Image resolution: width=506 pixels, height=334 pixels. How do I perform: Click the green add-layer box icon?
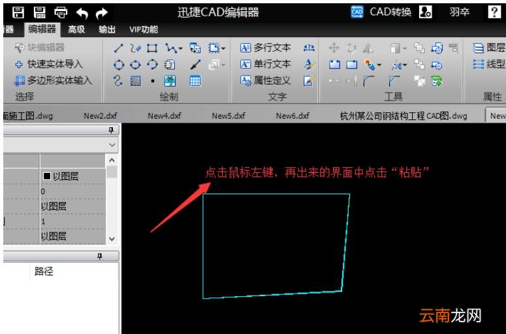pyautogui.click(x=437, y=82)
